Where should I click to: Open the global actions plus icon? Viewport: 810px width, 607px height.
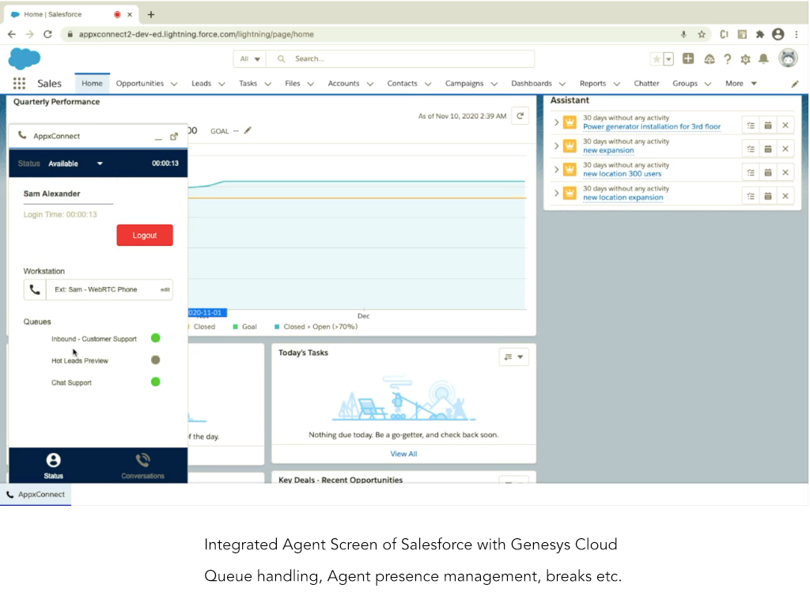pos(688,59)
